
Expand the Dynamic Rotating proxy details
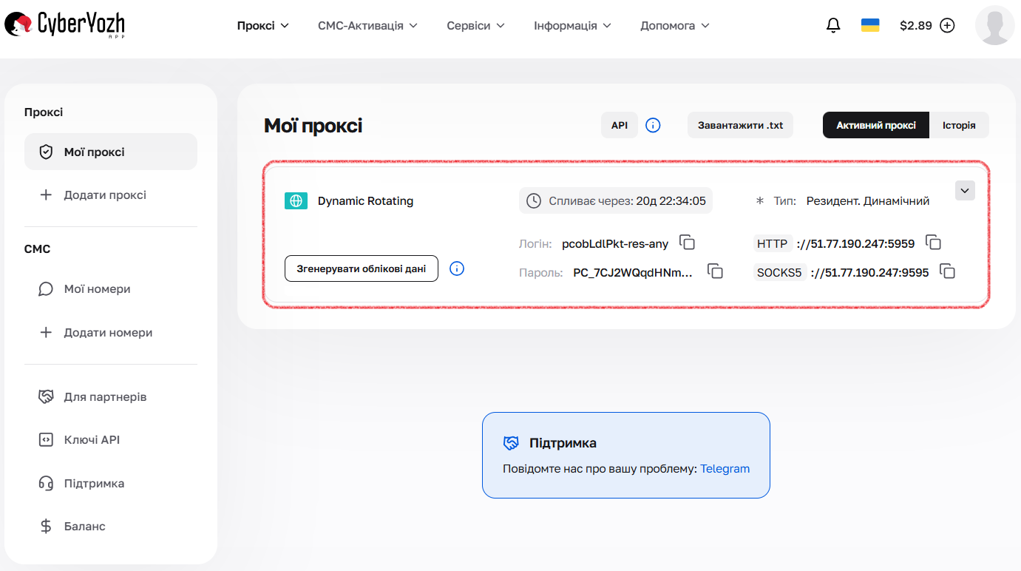coord(964,190)
